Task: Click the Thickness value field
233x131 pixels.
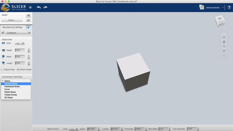Action: (139, 129)
